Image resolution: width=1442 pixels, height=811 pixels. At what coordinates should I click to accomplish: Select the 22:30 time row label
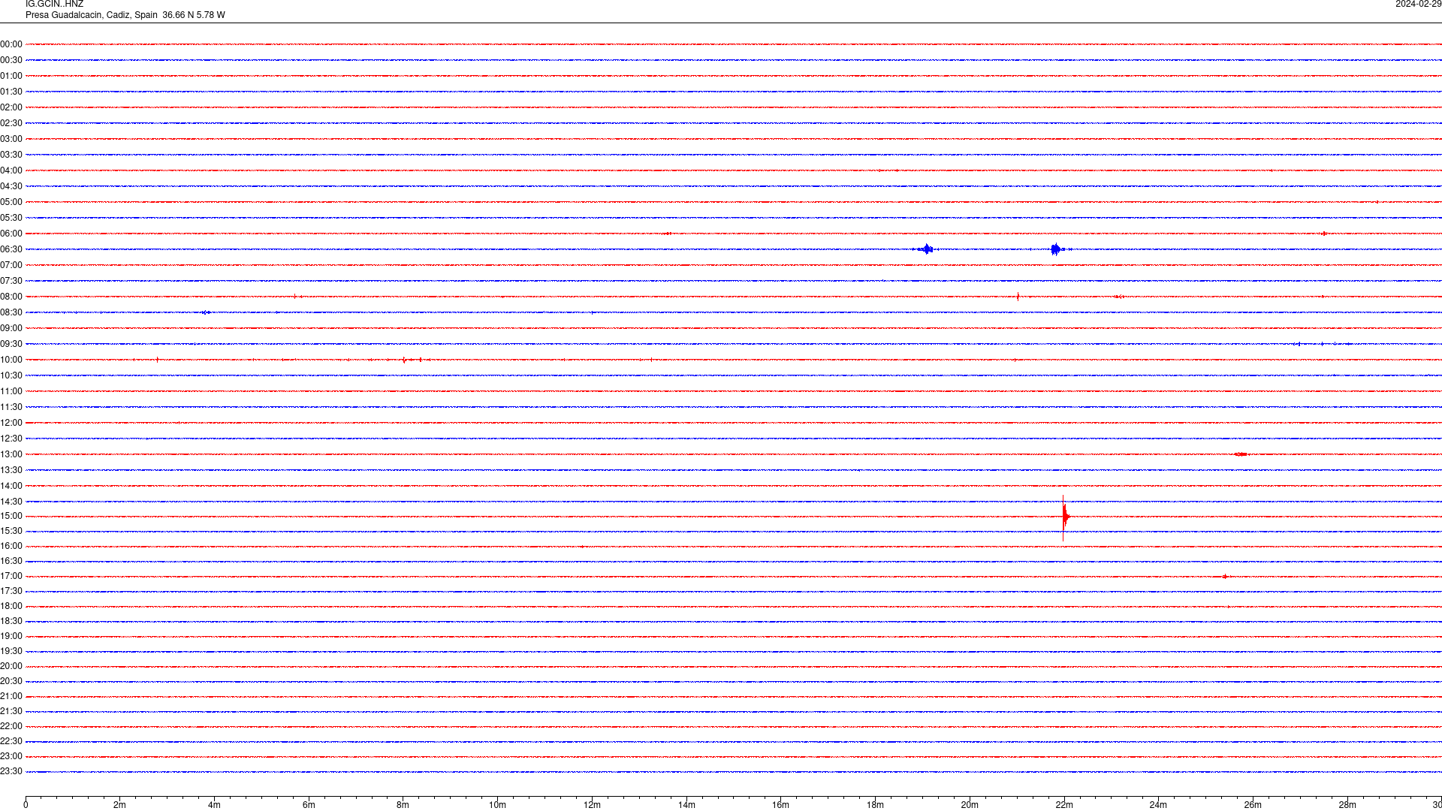click(x=11, y=741)
